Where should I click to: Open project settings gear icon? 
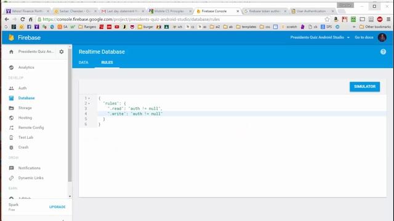pyautogui.click(x=62, y=52)
